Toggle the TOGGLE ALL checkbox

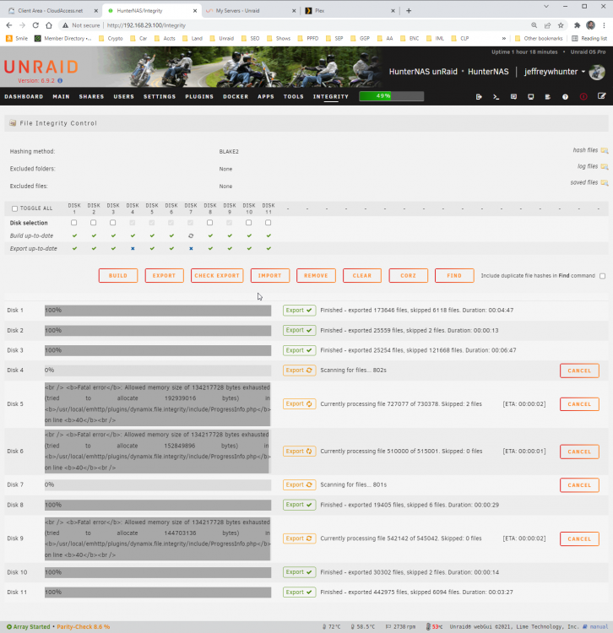click(x=14, y=208)
